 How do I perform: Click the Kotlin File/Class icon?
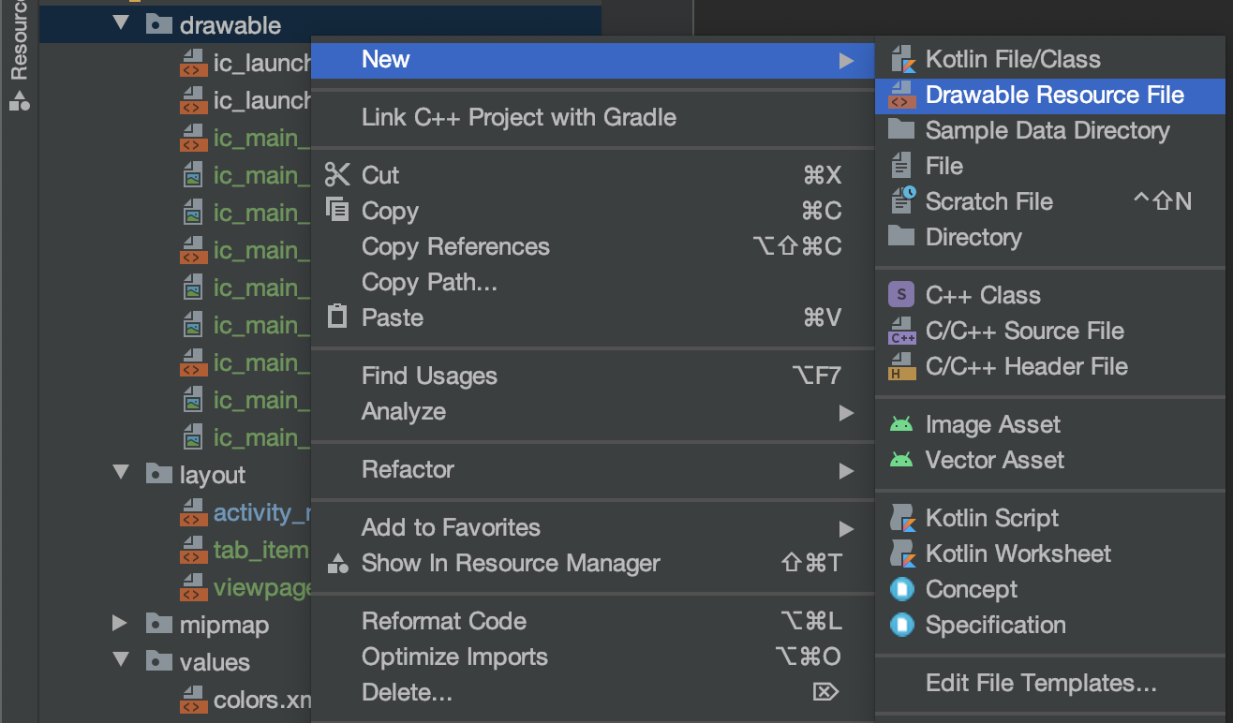click(901, 59)
